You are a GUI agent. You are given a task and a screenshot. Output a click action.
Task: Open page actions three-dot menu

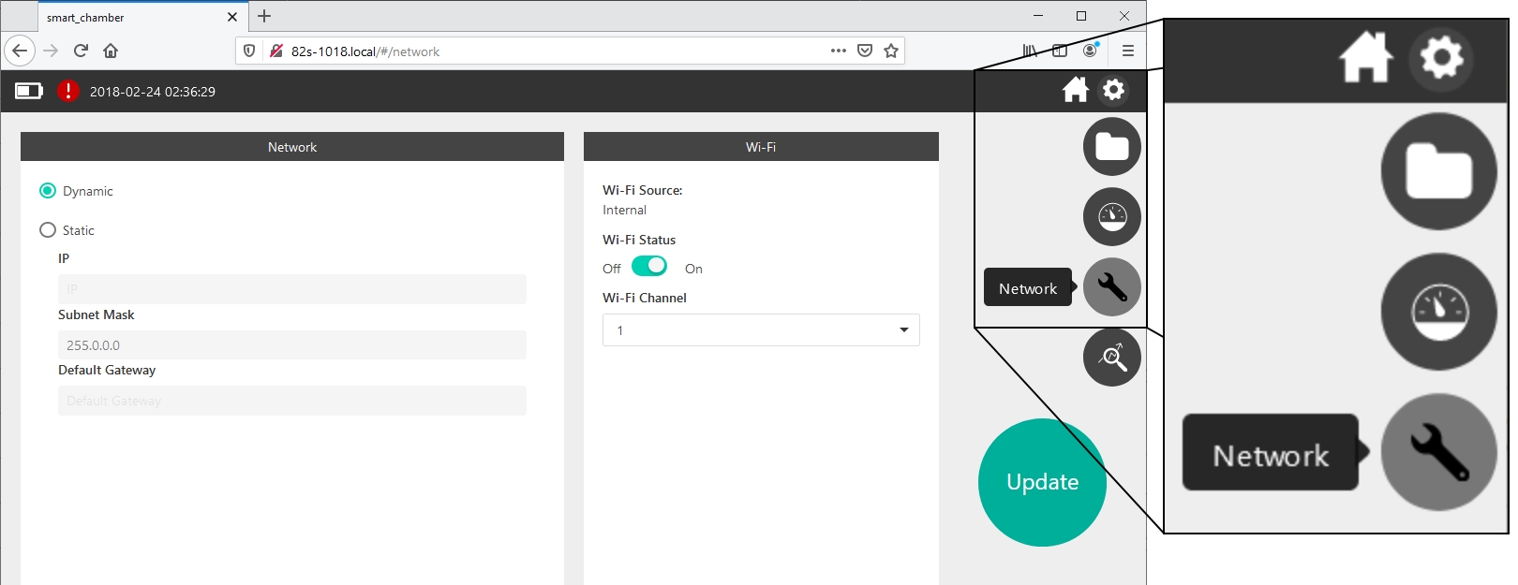pyautogui.click(x=838, y=51)
